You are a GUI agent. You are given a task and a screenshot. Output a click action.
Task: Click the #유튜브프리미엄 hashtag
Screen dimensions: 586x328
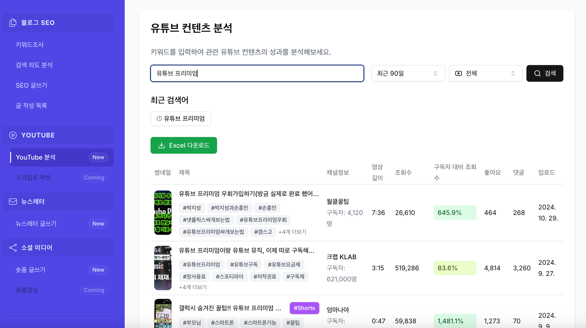pos(201,265)
